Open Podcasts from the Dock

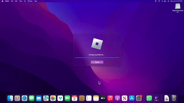tap(117, 98)
